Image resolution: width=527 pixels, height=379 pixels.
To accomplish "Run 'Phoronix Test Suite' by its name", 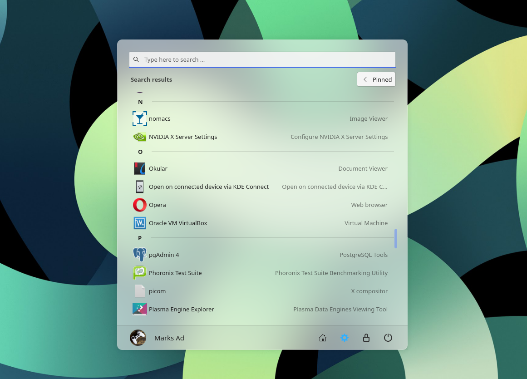I will tap(175, 273).
